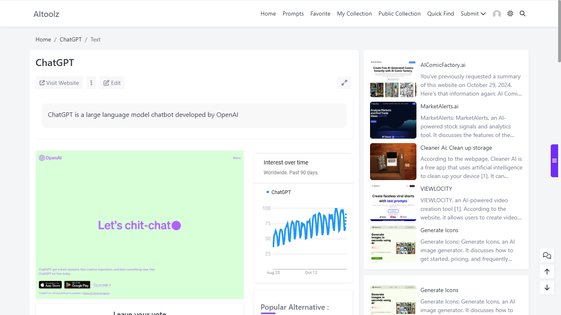Screen dimensions: 561x315
Task: Click the Edit button
Action: 112,83
